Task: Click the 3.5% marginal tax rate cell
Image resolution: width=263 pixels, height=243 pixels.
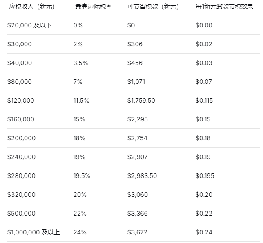Action: (82, 63)
